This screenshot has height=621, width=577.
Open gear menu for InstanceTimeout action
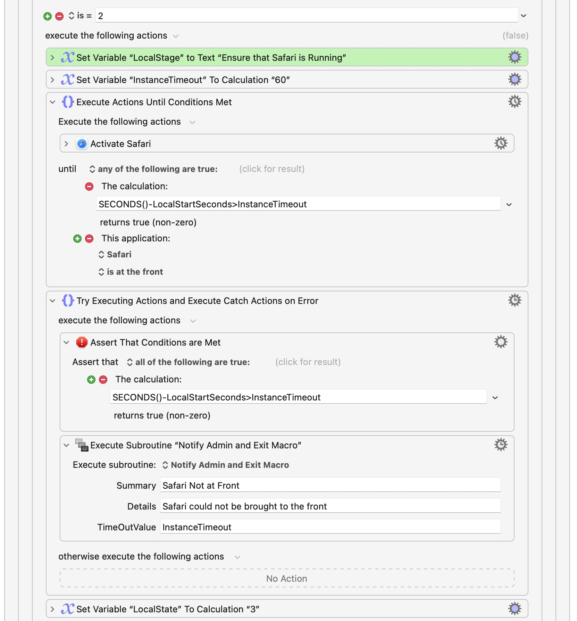click(x=515, y=80)
